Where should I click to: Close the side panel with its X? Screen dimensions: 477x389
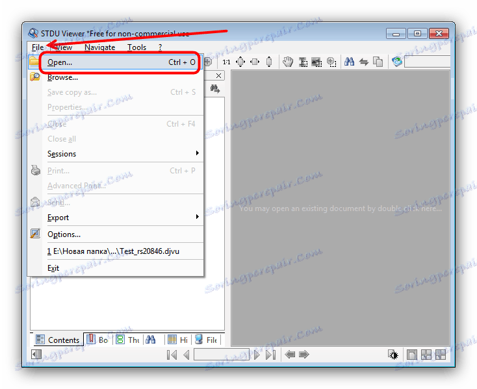pyautogui.click(x=218, y=76)
